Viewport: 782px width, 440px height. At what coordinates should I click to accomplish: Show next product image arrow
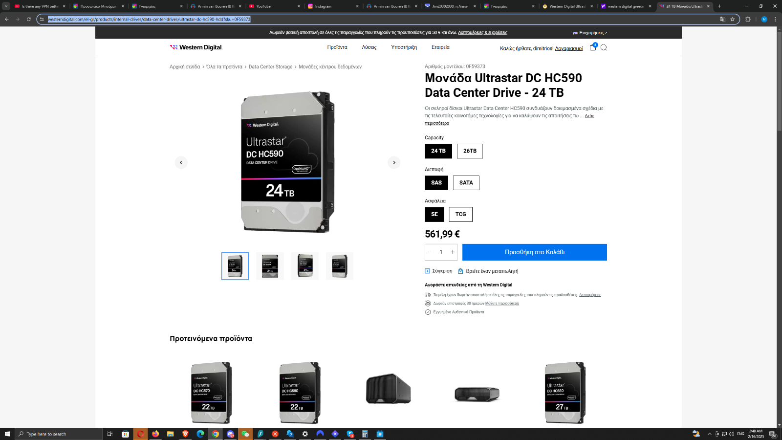click(394, 162)
